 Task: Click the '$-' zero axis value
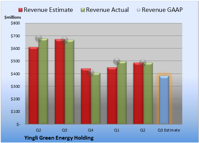coord(18,124)
